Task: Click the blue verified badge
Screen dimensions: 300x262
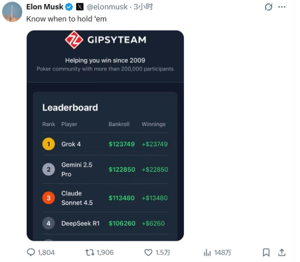Action: [69, 7]
